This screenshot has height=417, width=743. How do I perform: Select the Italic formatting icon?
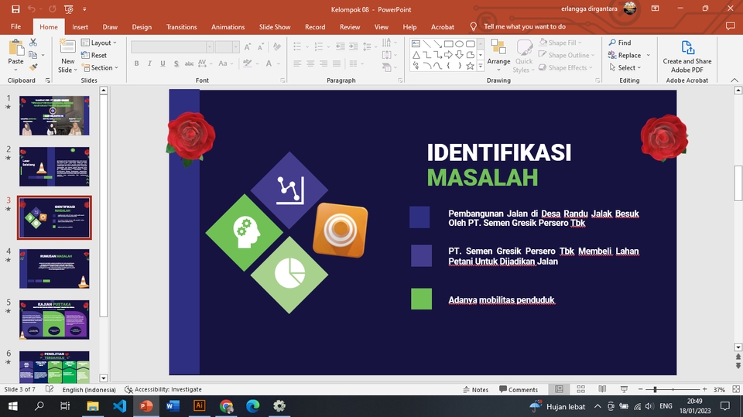[x=149, y=63]
